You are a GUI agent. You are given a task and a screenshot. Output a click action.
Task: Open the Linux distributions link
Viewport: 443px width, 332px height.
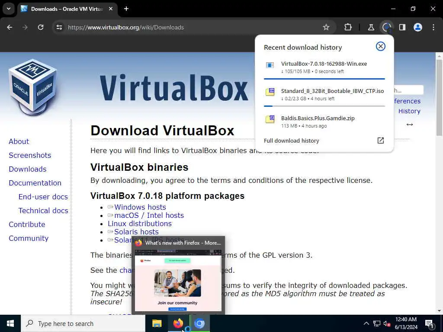pyautogui.click(x=140, y=223)
